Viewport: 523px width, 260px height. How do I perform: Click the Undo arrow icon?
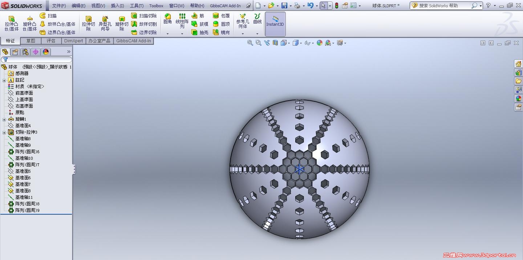point(310,5)
